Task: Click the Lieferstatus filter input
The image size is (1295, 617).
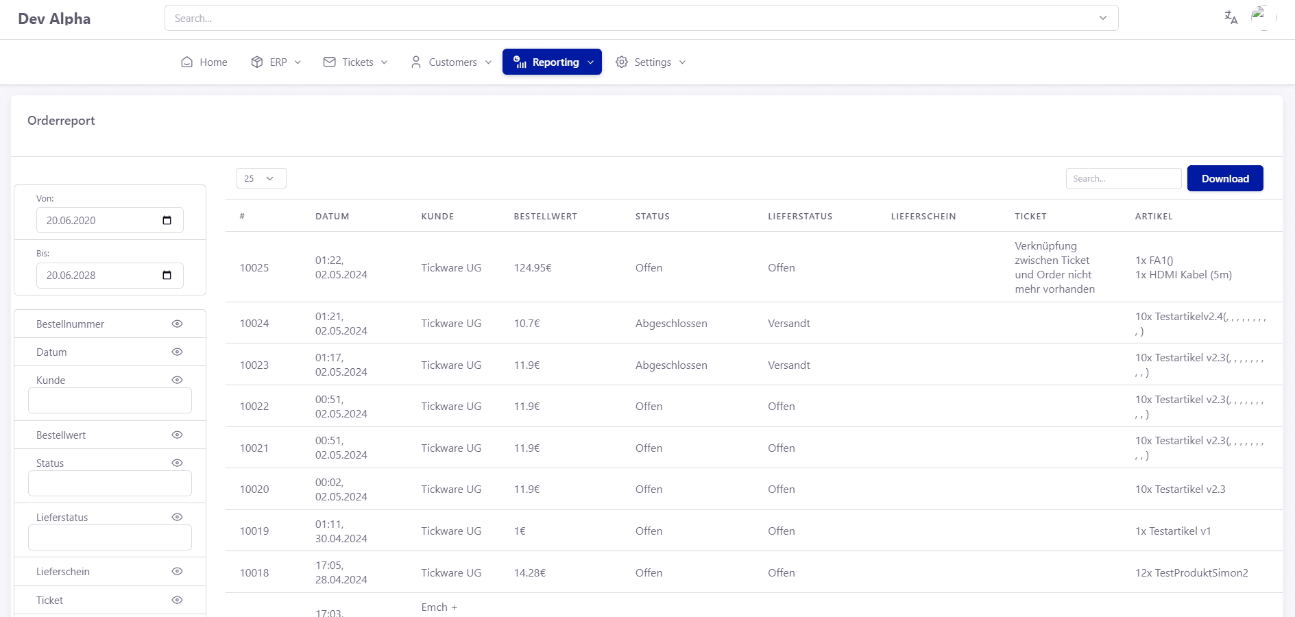Action: point(110,537)
